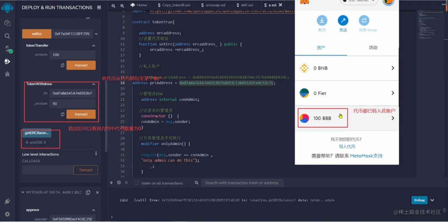Expand the setErc function parameters

(x=96, y=34)
